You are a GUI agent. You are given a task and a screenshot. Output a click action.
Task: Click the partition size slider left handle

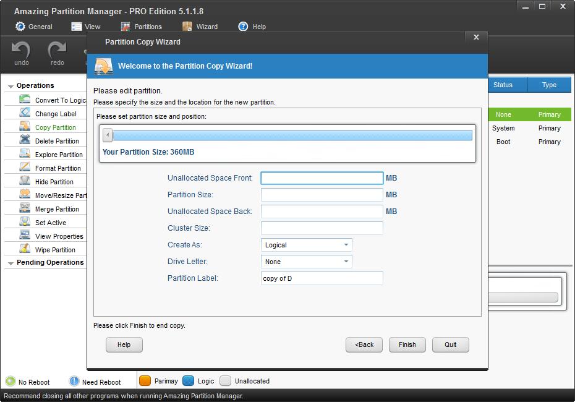108,135
